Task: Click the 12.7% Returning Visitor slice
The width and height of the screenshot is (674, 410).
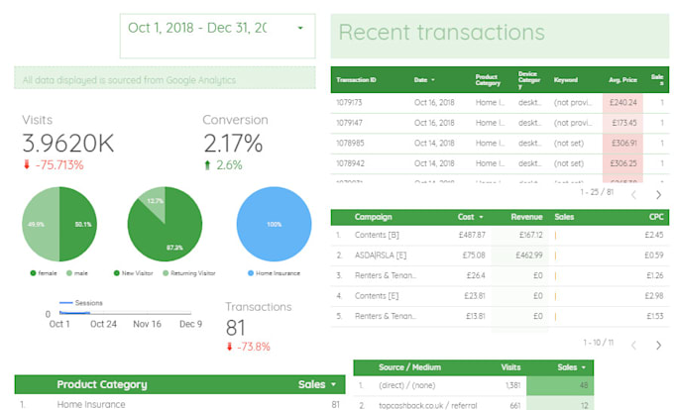Action: [x=154, y=200]
